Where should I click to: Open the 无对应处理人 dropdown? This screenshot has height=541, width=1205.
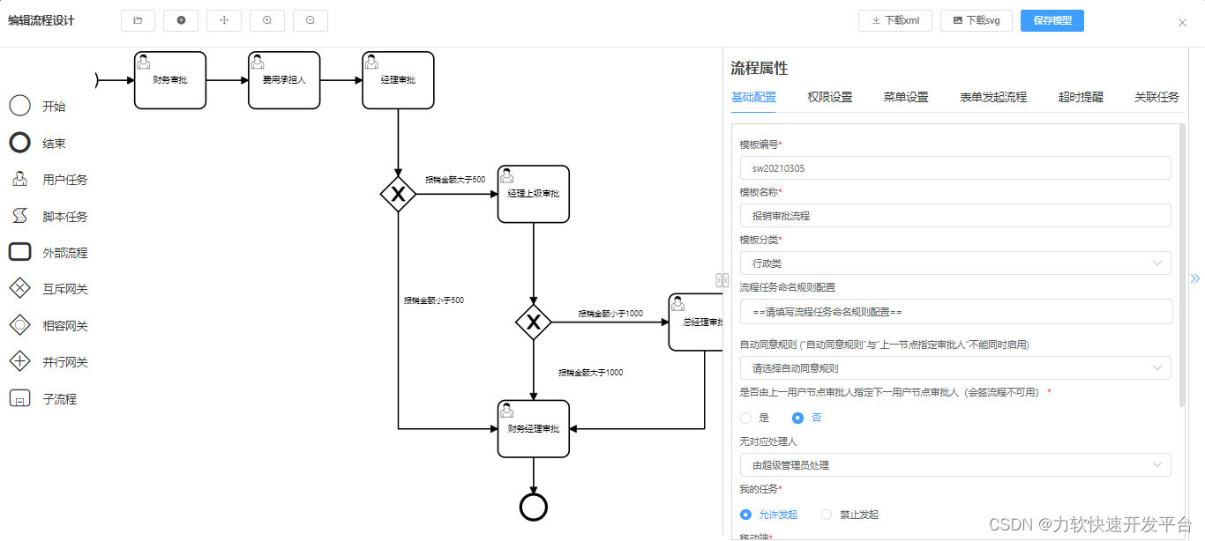(955, 464)
